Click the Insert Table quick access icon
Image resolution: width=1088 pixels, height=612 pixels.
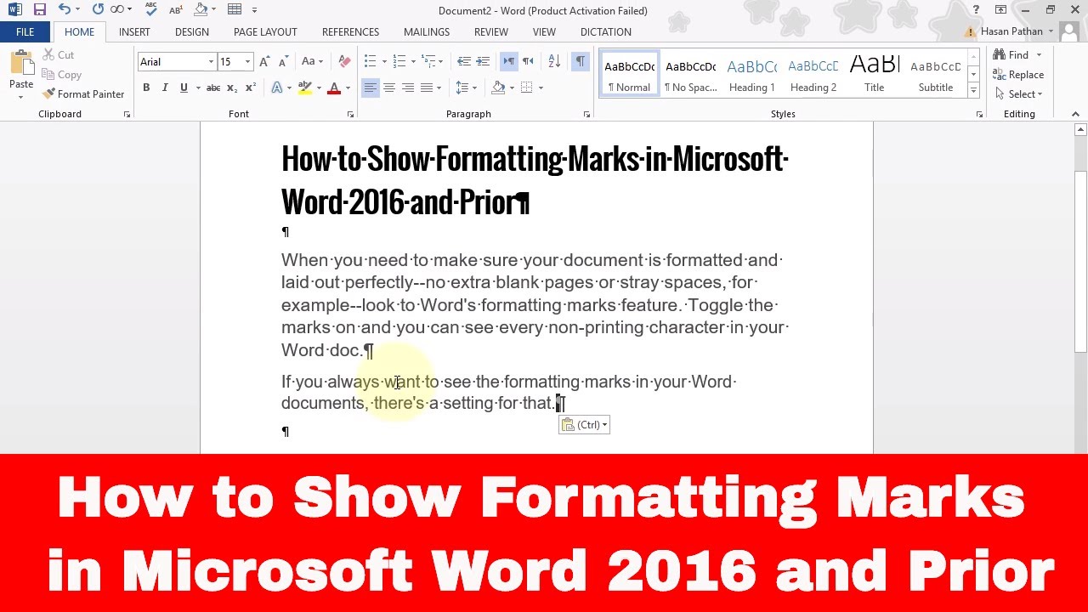pyautogui.click(x=235, y=10)
